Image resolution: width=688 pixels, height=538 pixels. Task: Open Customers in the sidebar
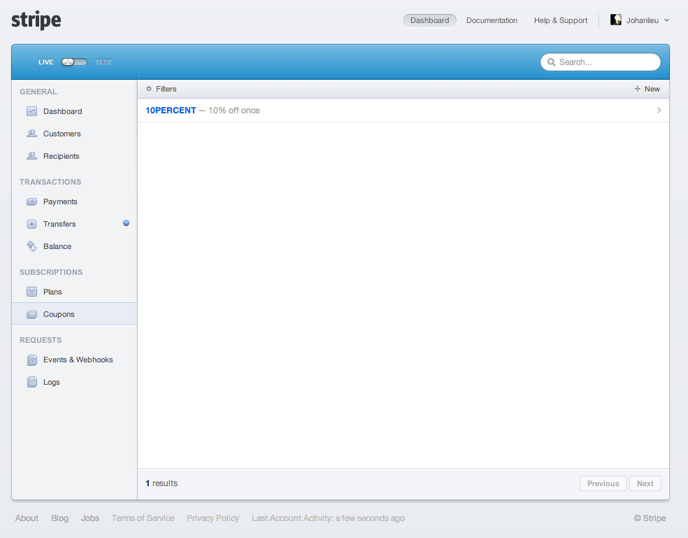click(x=62, y=134)
